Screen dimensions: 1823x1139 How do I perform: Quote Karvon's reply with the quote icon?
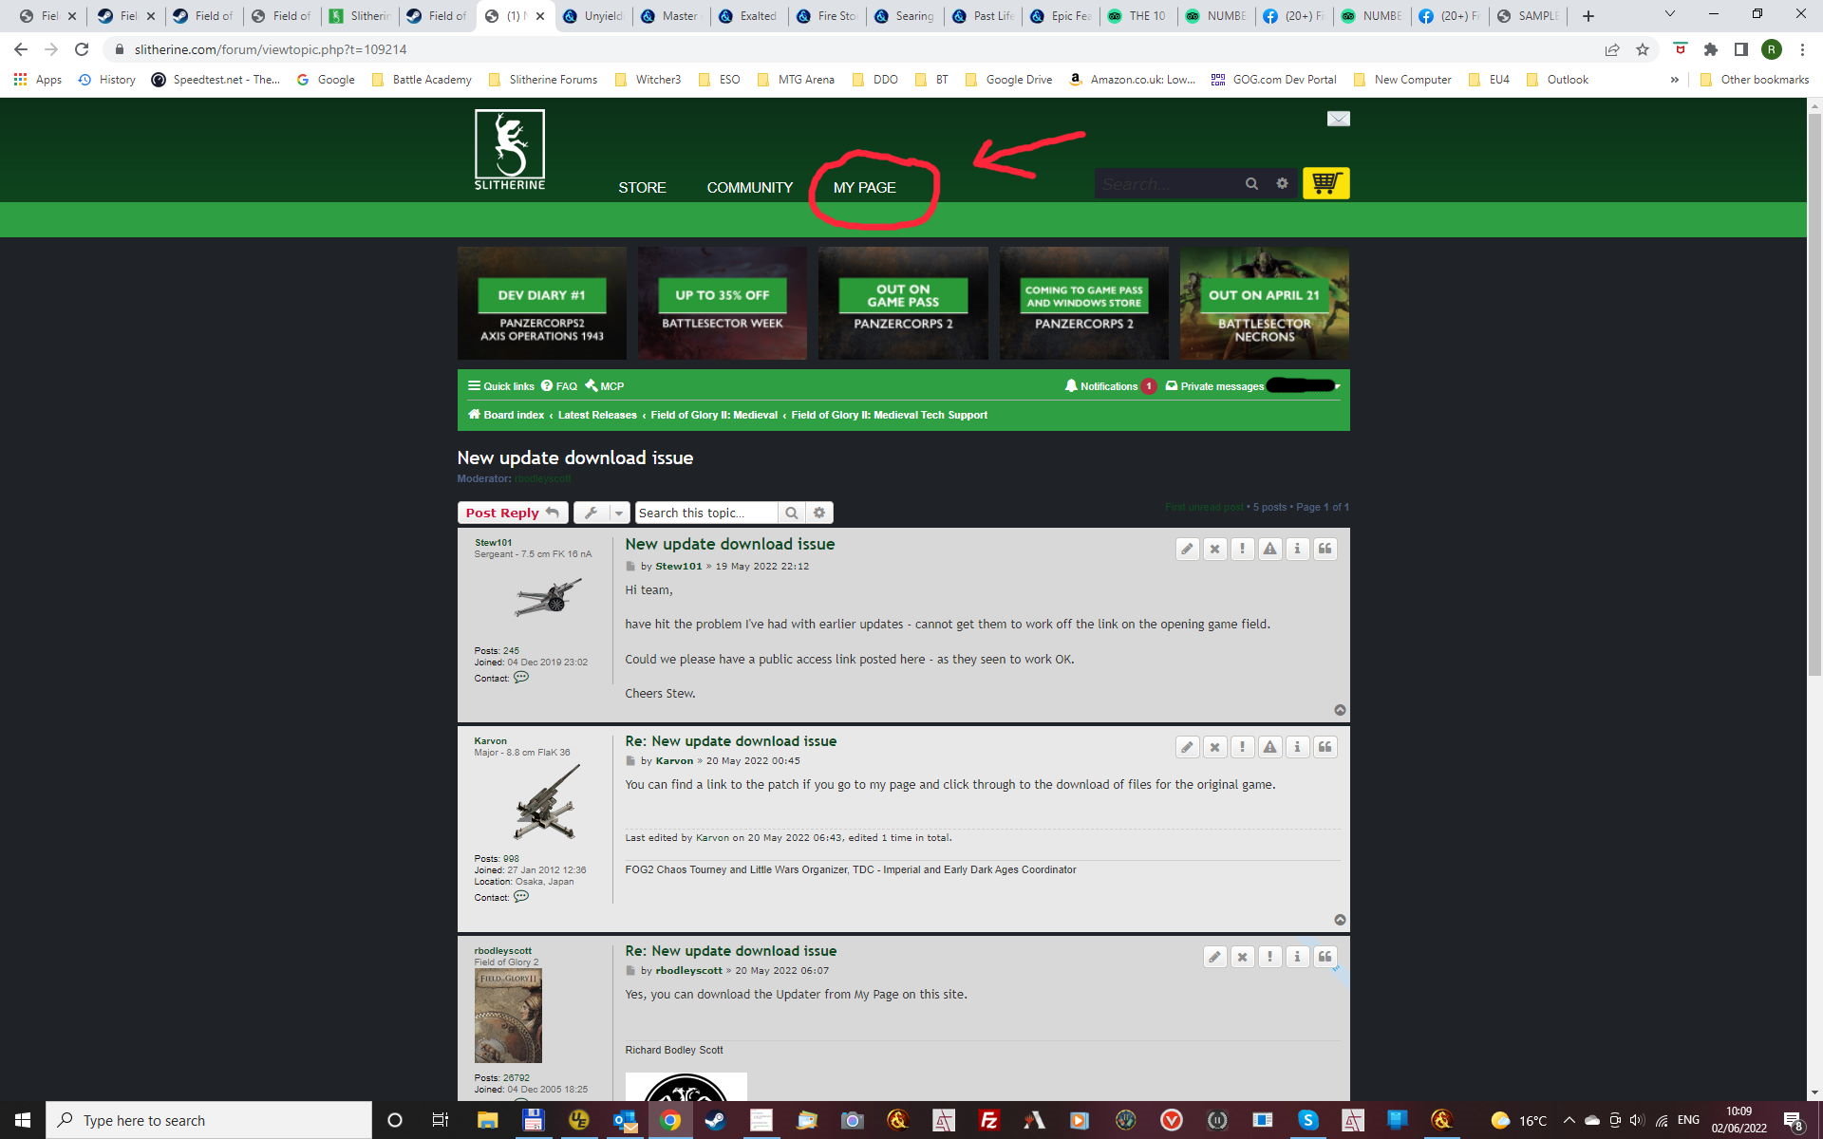pos(1325,747)
